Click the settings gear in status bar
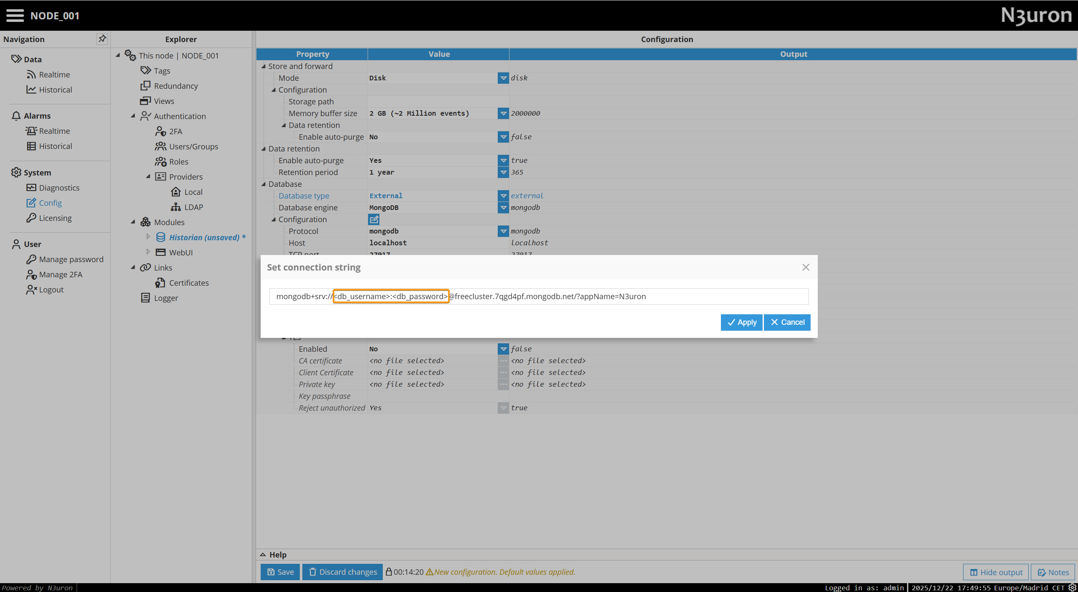Image resolution: width=1078 pixels, height=592 pixels. (1072, 588)
